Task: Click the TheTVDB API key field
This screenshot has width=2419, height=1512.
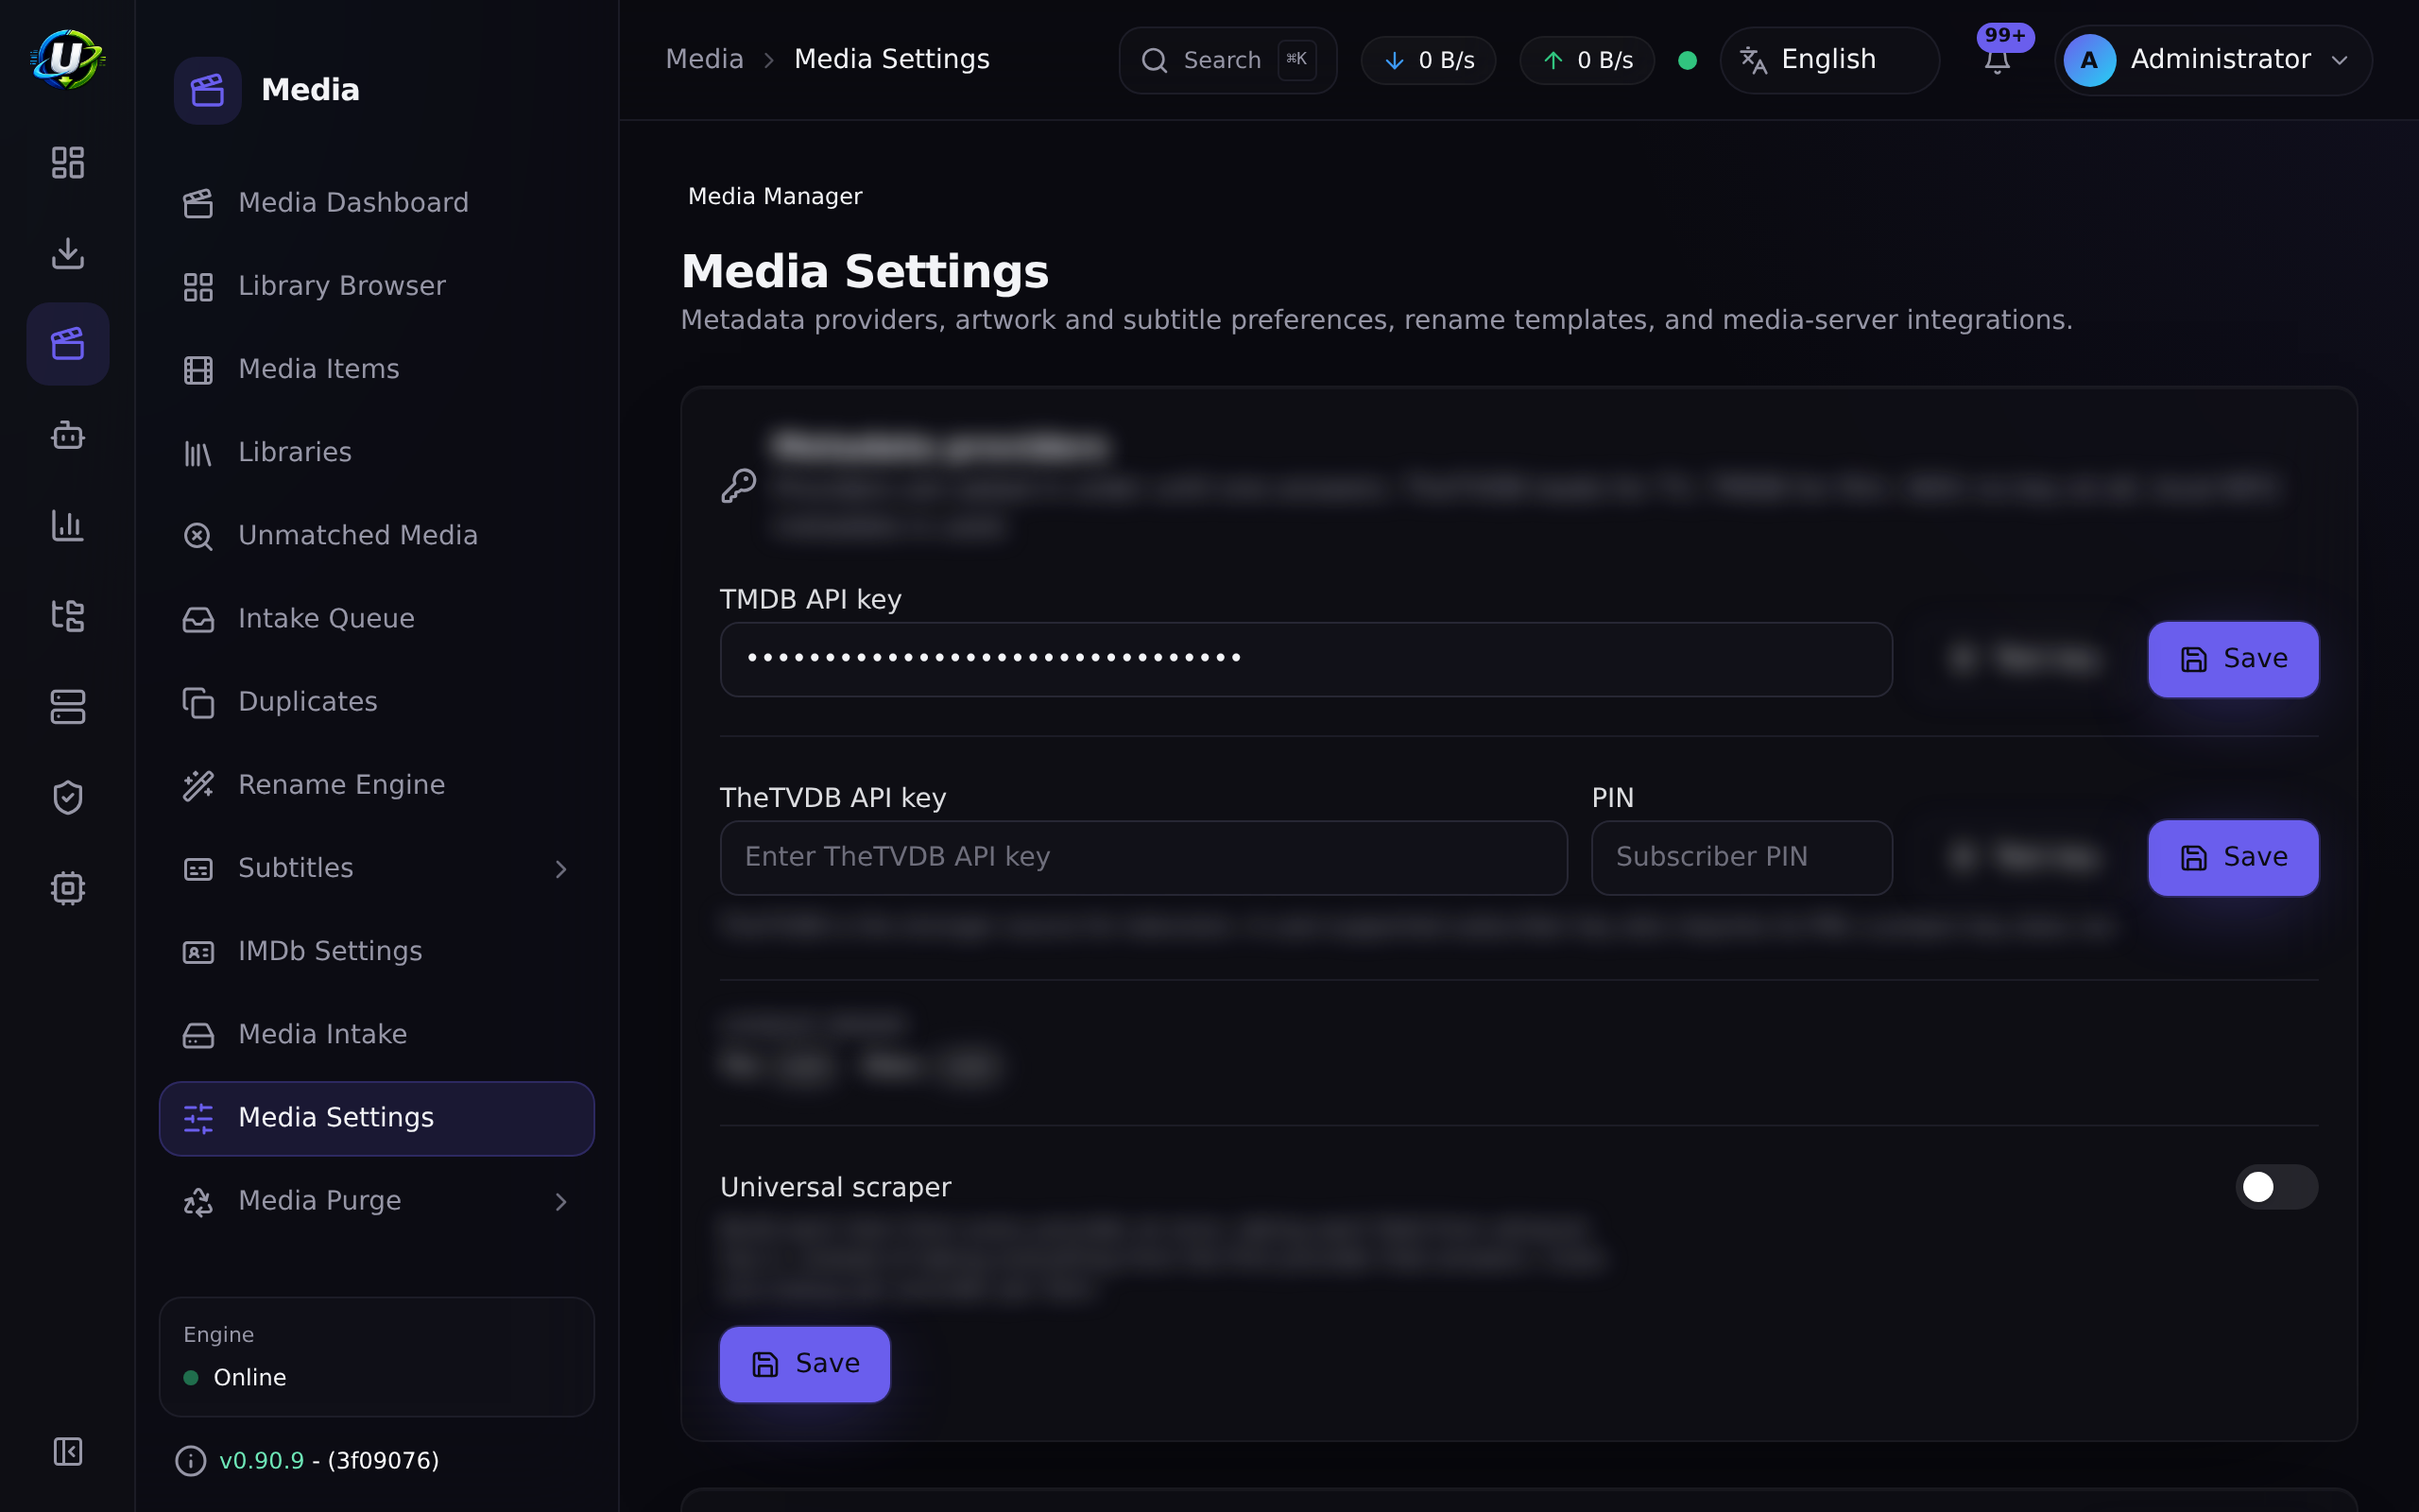Action: click(x=1143, y=857)
